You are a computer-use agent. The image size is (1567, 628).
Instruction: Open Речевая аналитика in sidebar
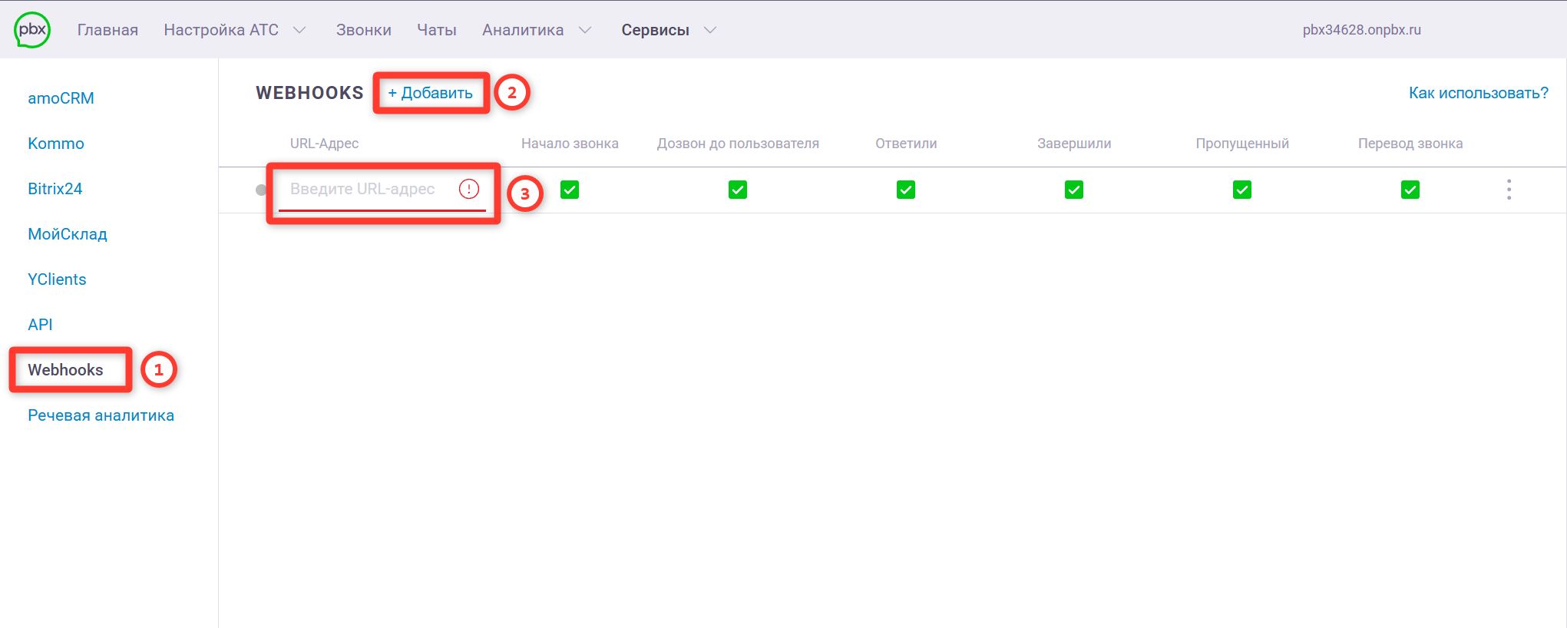(101, 415)
